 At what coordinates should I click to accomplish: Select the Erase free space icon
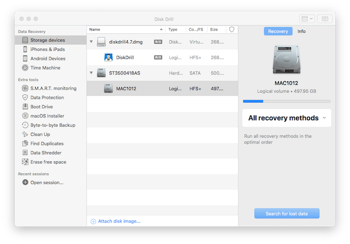[25, 162]
